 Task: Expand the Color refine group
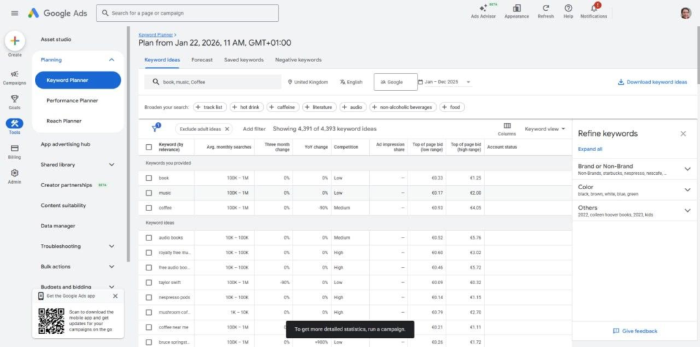(x=688, y=190)
